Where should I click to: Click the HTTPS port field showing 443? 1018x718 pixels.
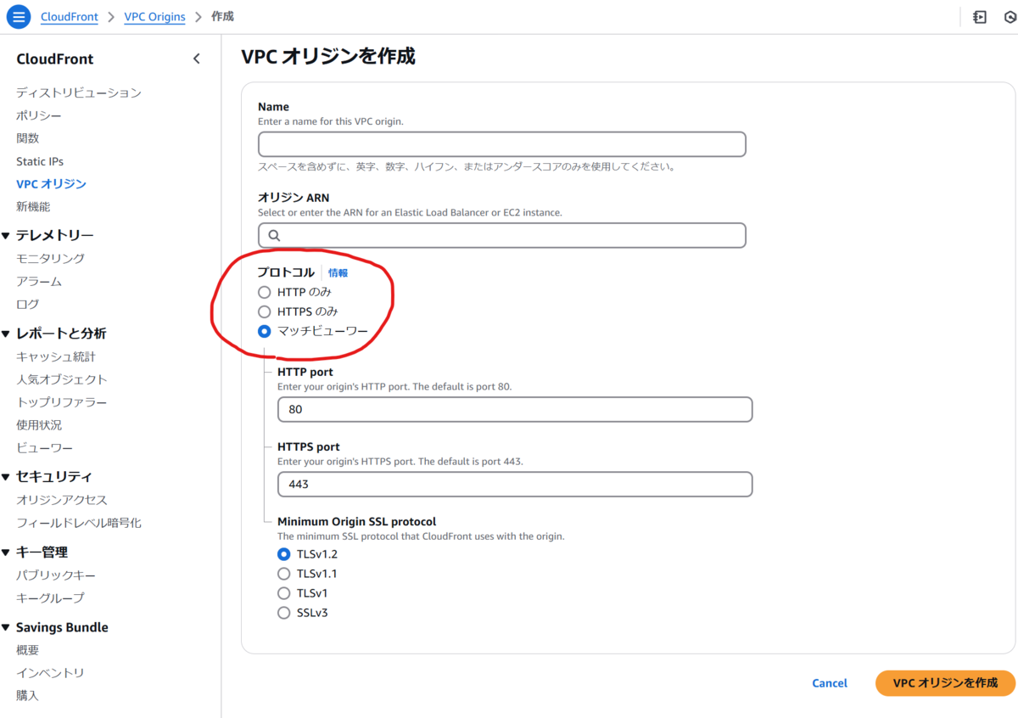pyautogui.click(x=514, y=484)
